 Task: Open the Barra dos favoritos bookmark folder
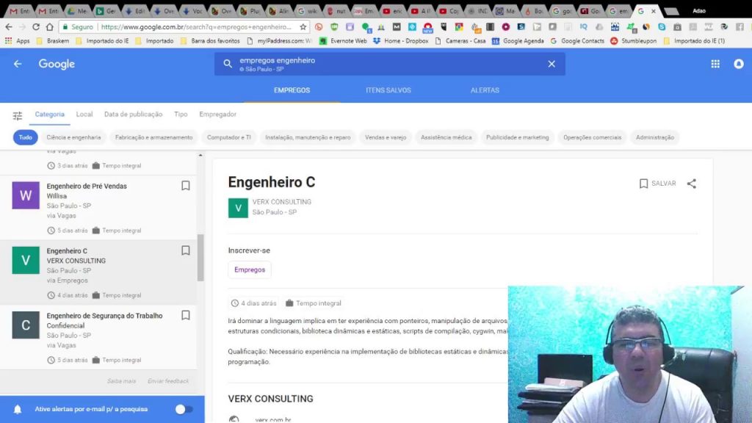point(210,41)
